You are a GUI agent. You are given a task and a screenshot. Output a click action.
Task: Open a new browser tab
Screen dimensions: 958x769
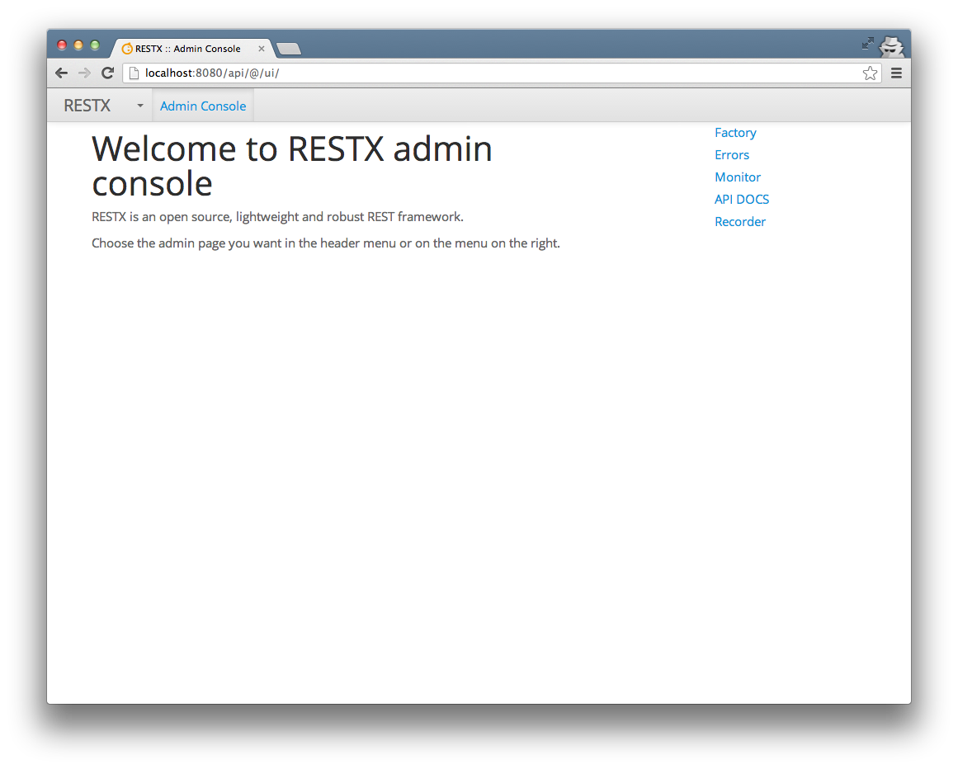click(288, 49)
